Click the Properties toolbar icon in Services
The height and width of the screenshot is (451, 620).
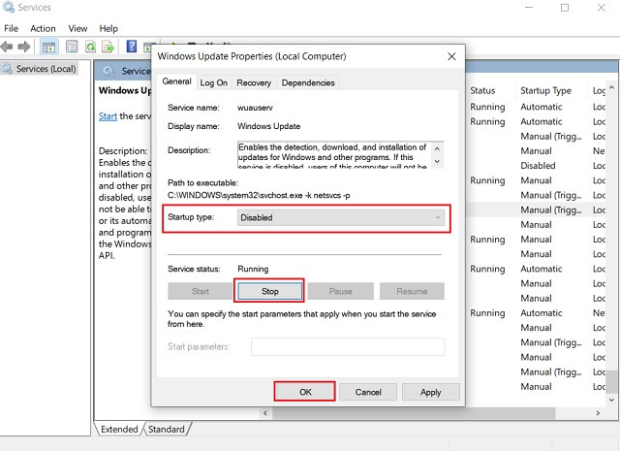click(x=72, y=47)
